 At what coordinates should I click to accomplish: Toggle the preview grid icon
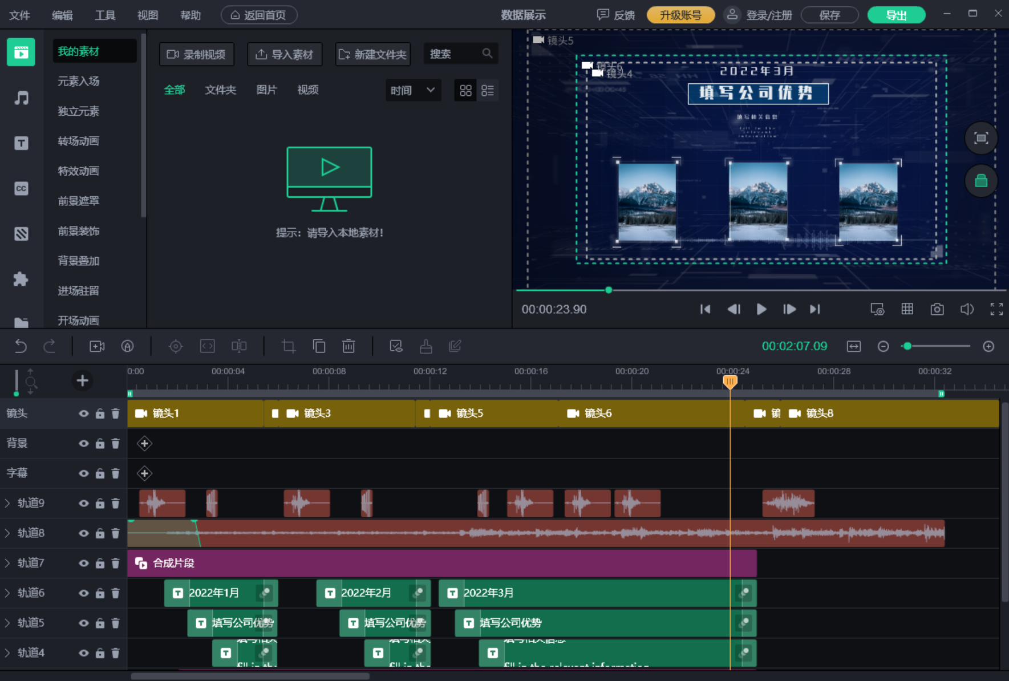tap(907, 309)
